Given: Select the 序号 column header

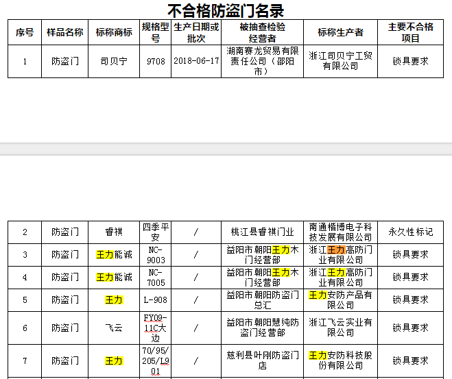Looking at the screenshot, I should (25, 32).
